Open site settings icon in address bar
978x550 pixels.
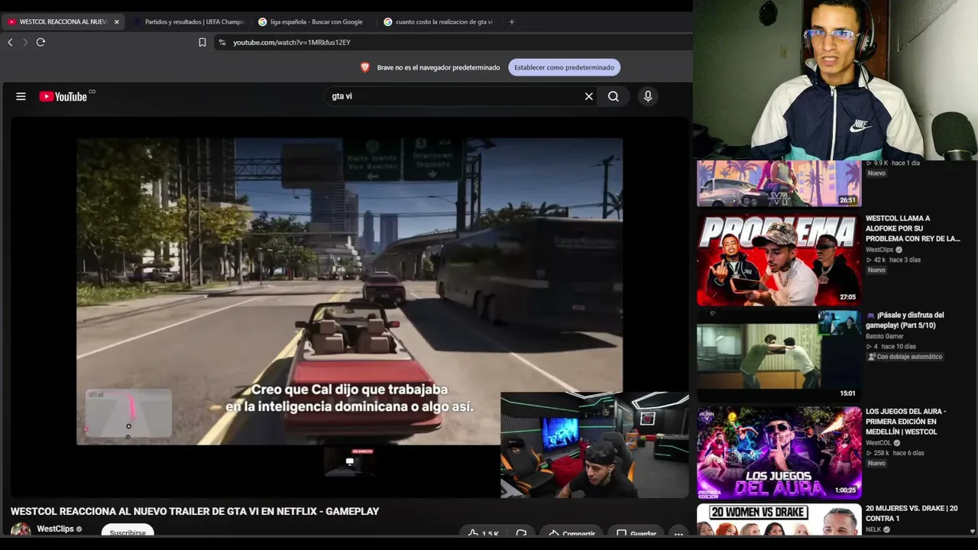pyautogui.click(x=222, y=42)
